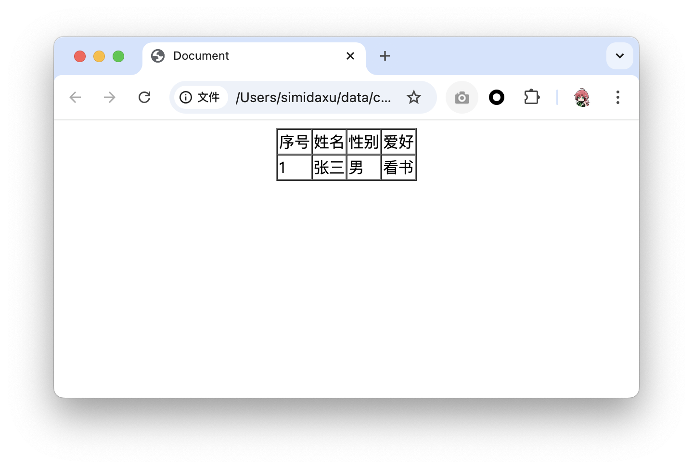Click the browser forward arrow
Viewport: 693px width, 469px height.
pos(110,97)
